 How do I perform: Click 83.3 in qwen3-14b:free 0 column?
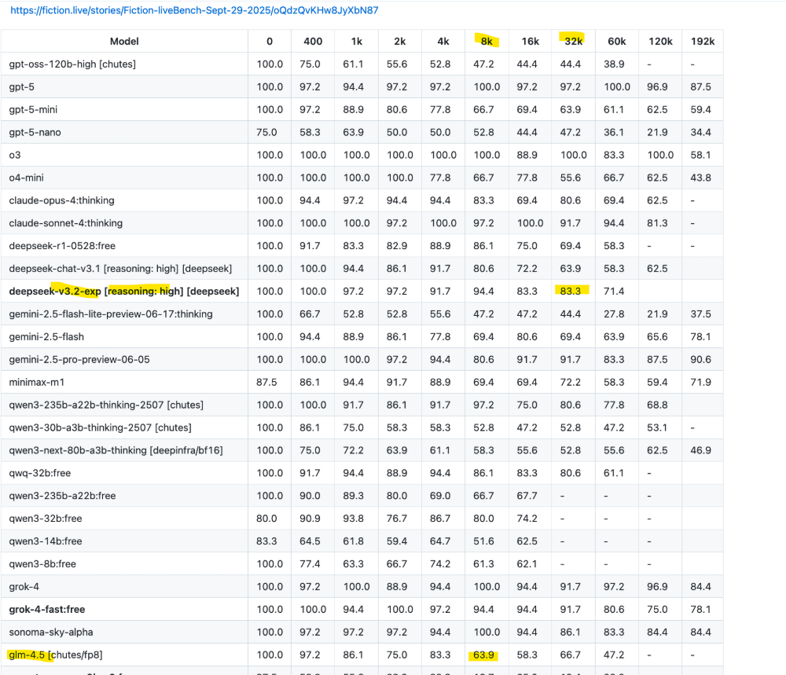(x=266, y=541)
